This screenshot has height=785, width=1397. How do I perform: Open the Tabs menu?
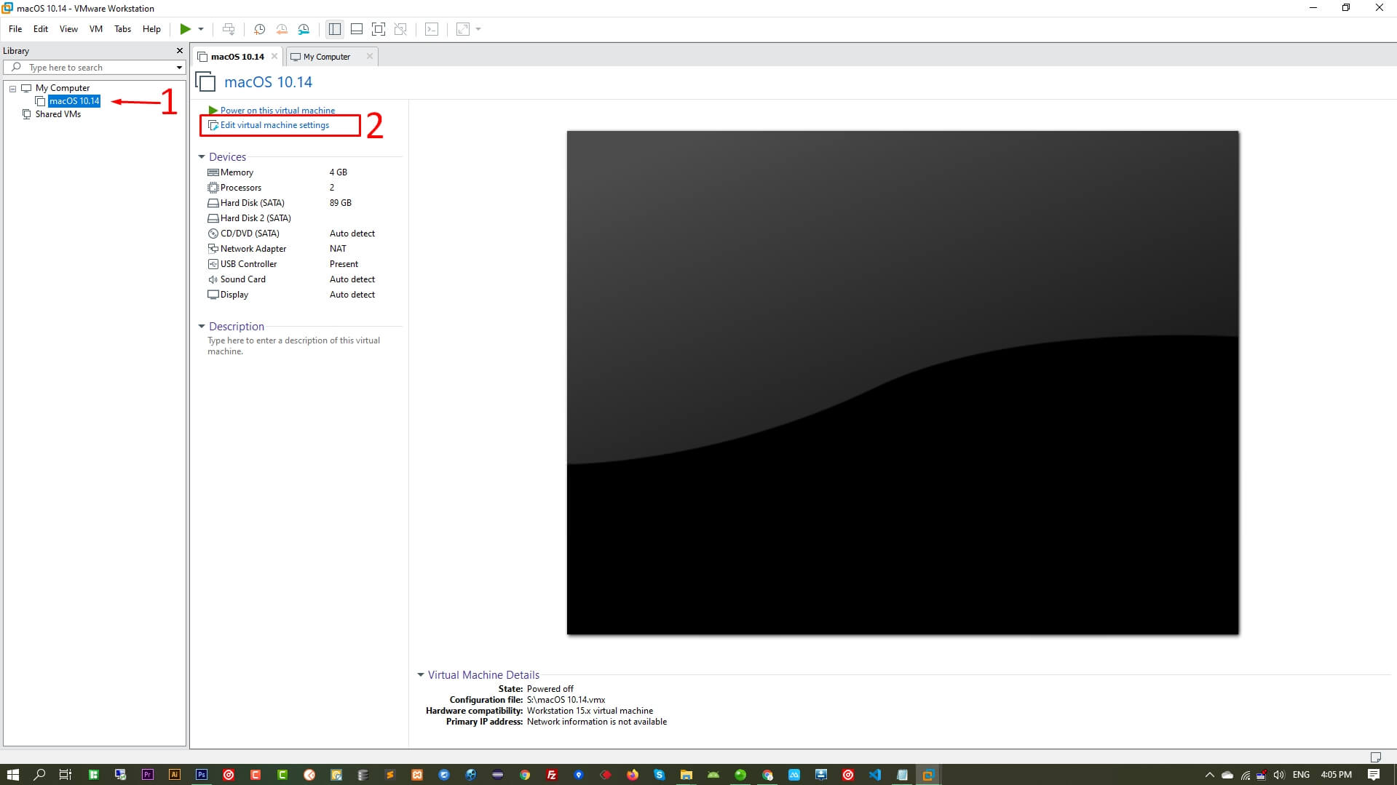(x=123, y=29)
